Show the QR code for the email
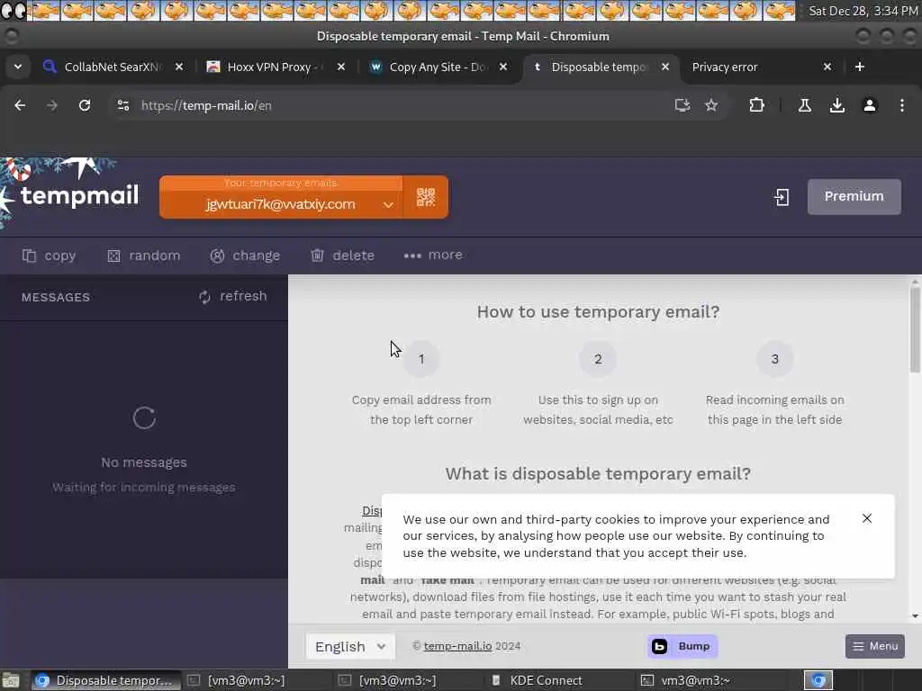Viewport: 922px width, 691px height. tap(426, 197)
